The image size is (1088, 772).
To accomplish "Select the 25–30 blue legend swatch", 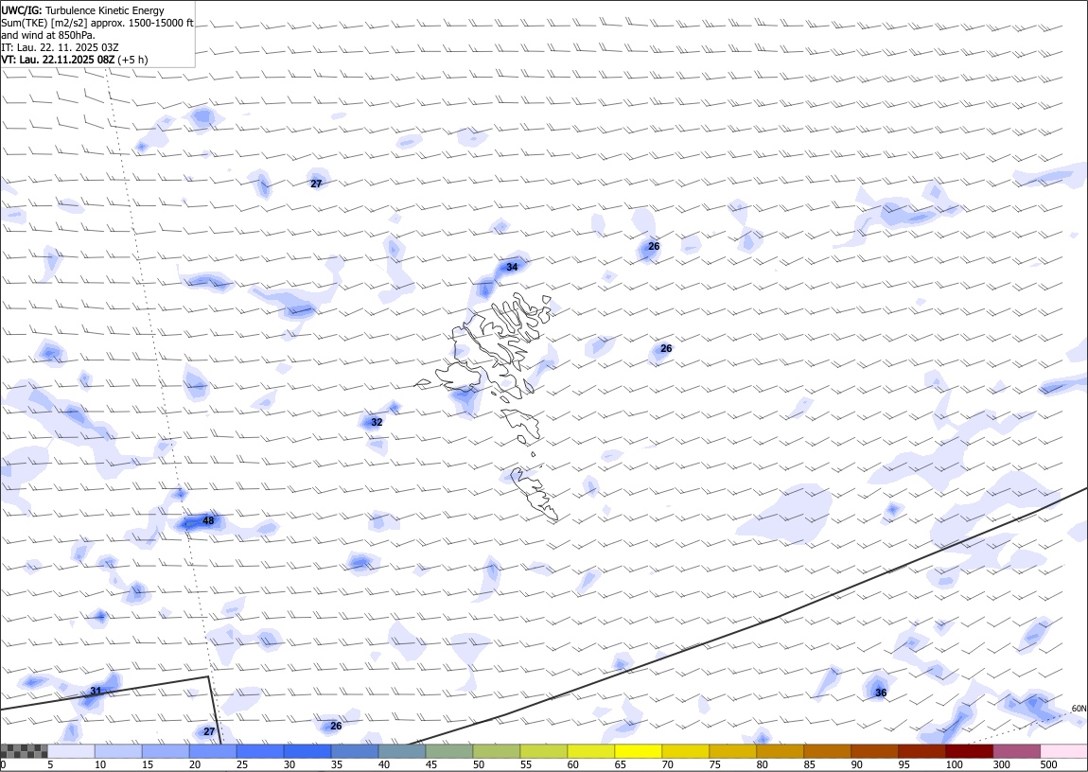I will tap(260, 751).
